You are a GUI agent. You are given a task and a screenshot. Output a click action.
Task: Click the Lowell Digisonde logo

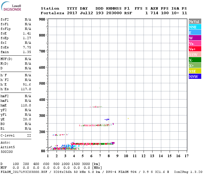[x=11, y=6]
